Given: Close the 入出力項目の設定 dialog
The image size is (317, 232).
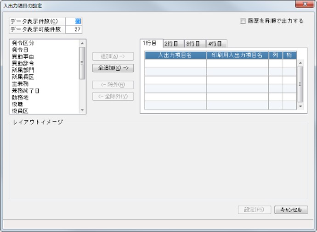Looking at the screenshot, I should pyautogui.click(x=305, y=4).
